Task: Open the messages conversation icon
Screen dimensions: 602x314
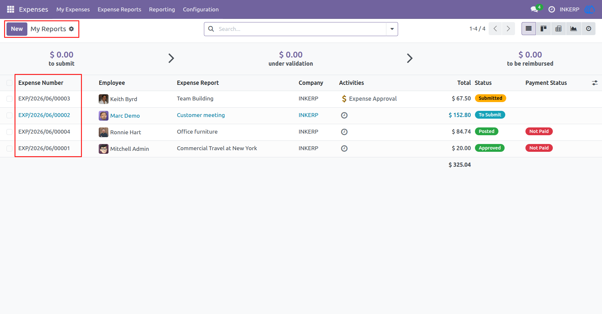Action: (x=534, y=9)
